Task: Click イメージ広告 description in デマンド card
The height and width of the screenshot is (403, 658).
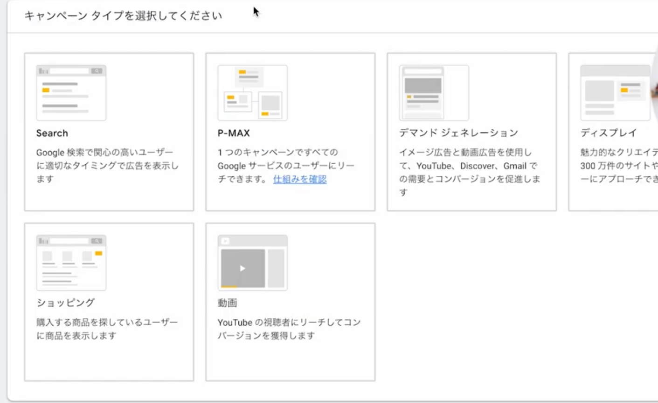Action: pyautogui.click(x=470, y=172)
